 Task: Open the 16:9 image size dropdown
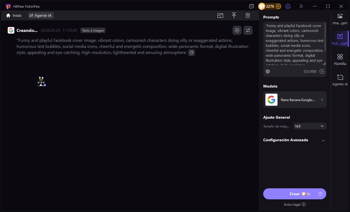tap(310, 126)
